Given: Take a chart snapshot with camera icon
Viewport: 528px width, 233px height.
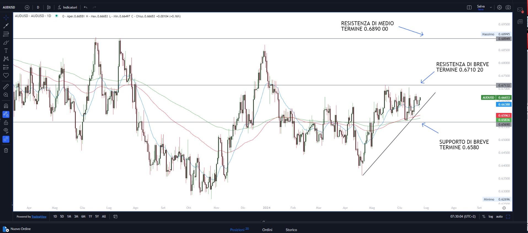Looking at the screenshot, I should click(508, 7).
